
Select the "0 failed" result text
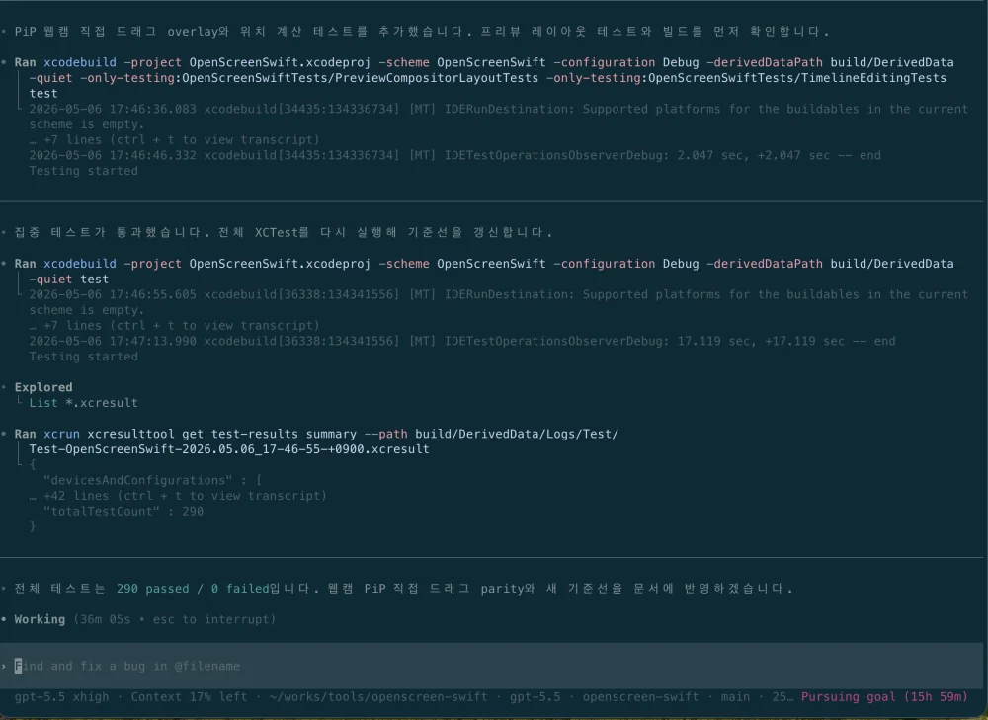point(240,589)
